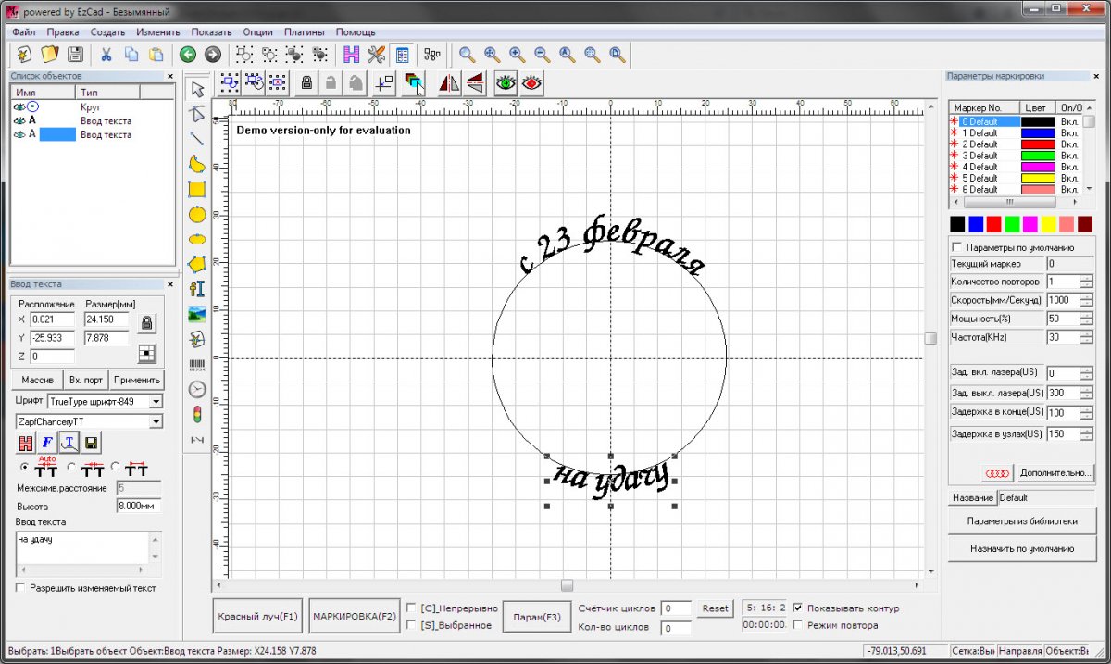Click the horizontal mirror icon
Viewport: 1111px width, 664px height.
click(x=448, y=83)
